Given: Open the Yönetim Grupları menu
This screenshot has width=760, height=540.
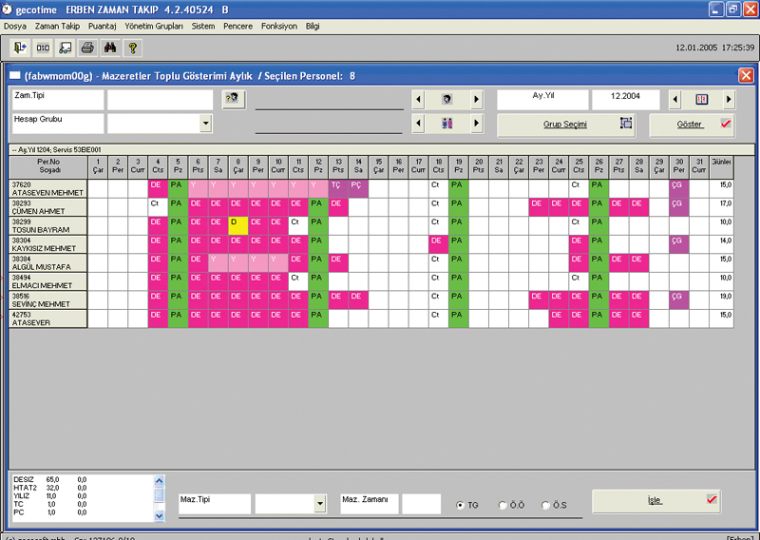Looking at the screenshot, I should coord(154,27).
